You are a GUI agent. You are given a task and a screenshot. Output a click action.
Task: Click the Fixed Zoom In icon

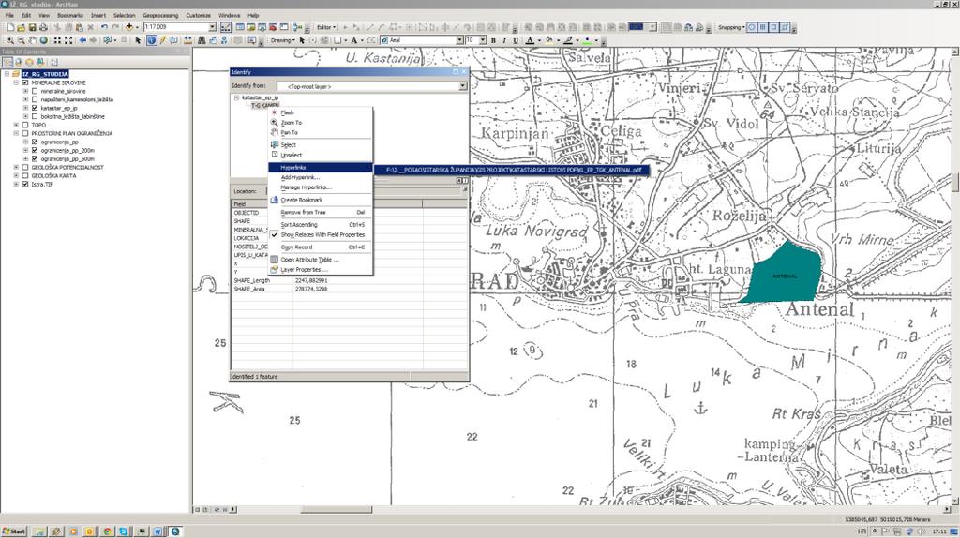57,40
